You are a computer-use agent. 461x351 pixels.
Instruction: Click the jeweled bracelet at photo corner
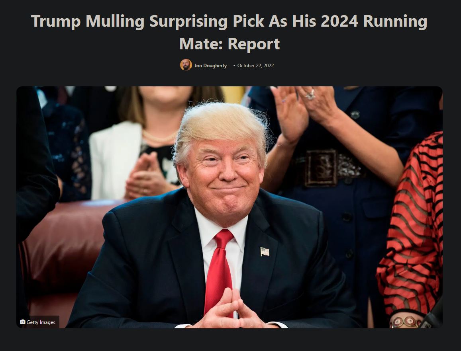point(406,322)
